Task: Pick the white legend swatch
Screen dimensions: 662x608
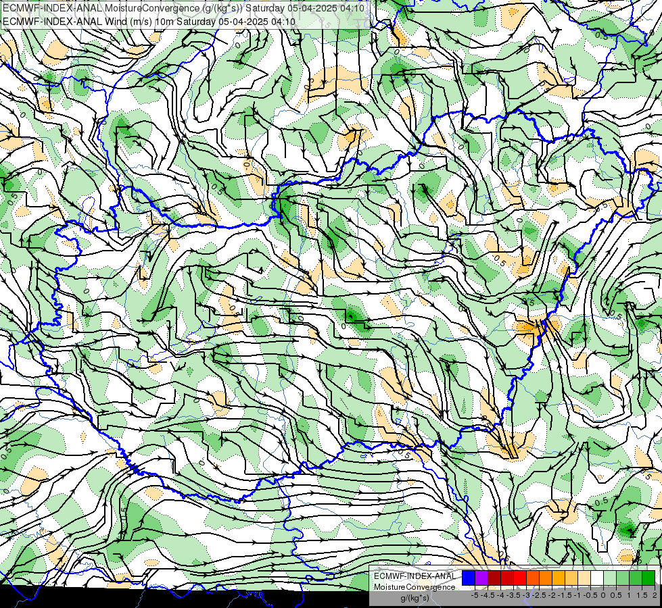Action: (x=597, y=578)
